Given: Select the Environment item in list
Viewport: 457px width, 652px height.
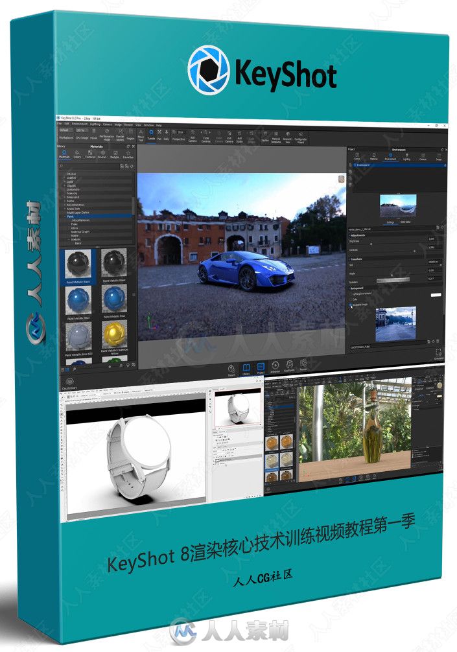Looking at the screenshot, I should [x=399, y=165].
